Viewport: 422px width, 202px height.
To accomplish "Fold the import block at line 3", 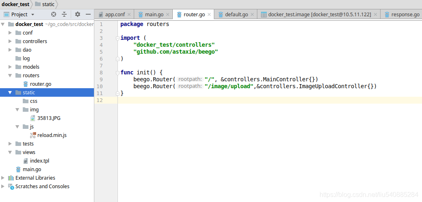I will pyautogui.click(x=117, y=38).
